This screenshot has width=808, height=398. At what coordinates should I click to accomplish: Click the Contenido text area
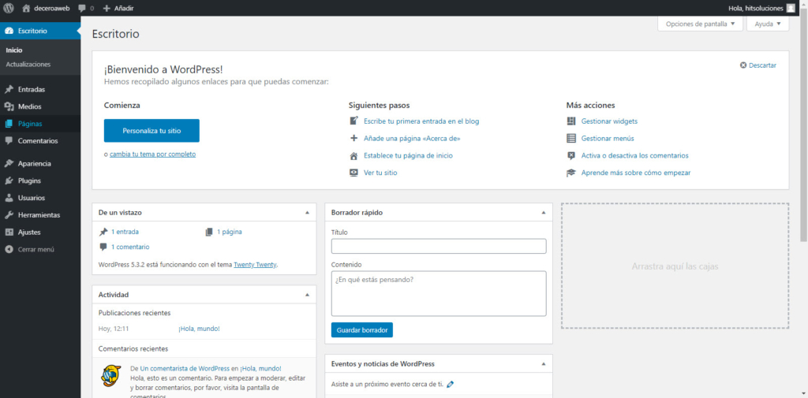[x=439, y=293]
